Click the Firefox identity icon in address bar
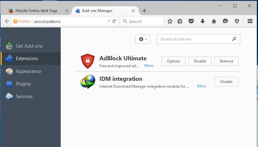 15,21
